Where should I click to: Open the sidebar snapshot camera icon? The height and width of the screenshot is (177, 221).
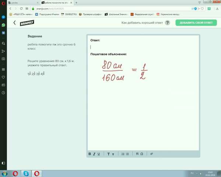point(3,59)
